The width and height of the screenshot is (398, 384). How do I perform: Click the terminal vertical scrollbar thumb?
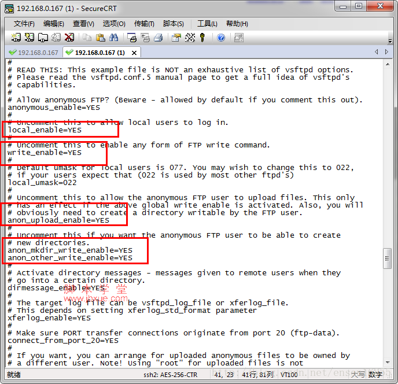tap(387, 260)
